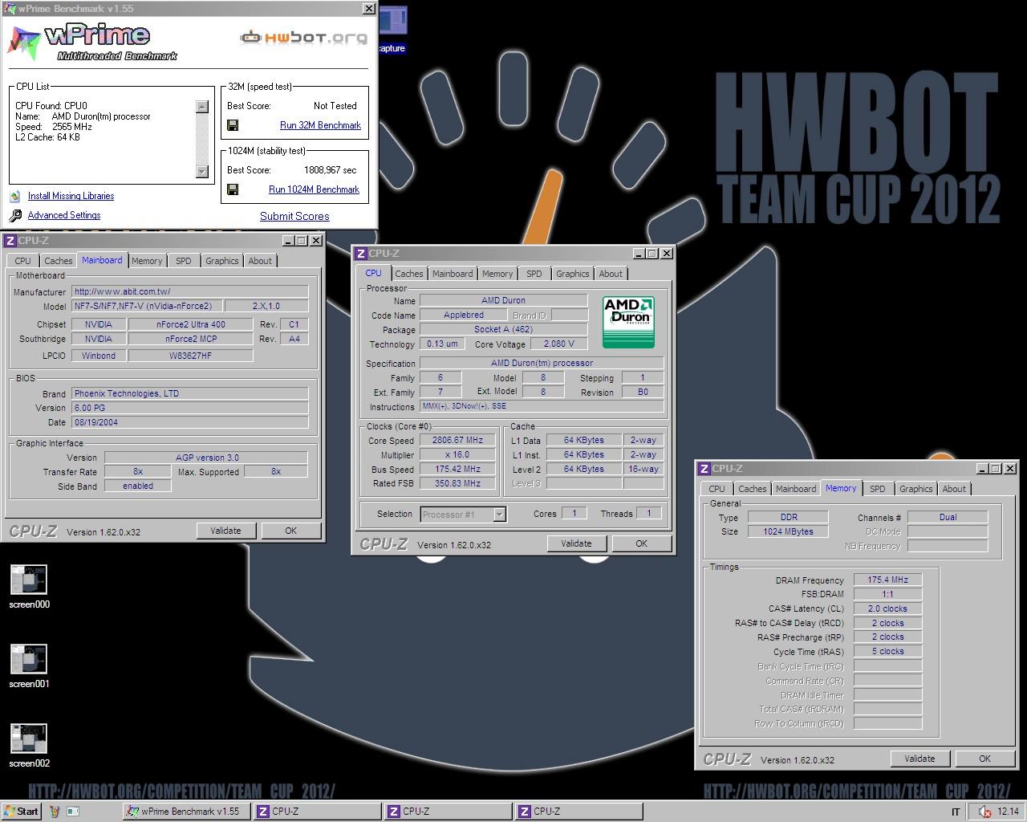This screenshot has width=1027, height=822.
Task: Select the second CPU-Z taskbar button
Action: click(x=448, y=811)
